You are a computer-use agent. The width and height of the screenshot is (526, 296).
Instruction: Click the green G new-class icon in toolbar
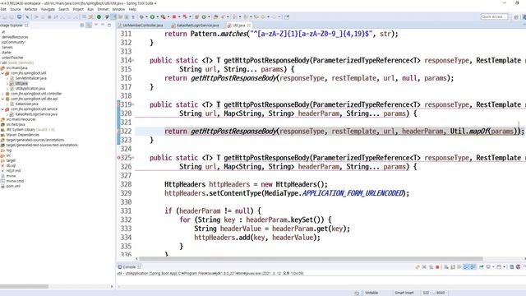[204, 16]
